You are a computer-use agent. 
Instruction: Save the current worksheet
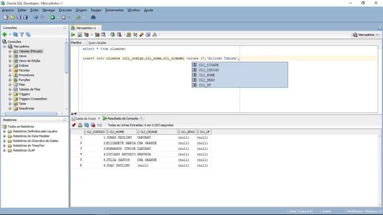pyautogui.click(x=19, y=17)
